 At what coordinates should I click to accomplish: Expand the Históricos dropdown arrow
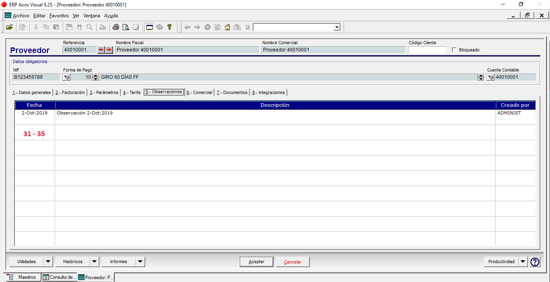[94, 262]
